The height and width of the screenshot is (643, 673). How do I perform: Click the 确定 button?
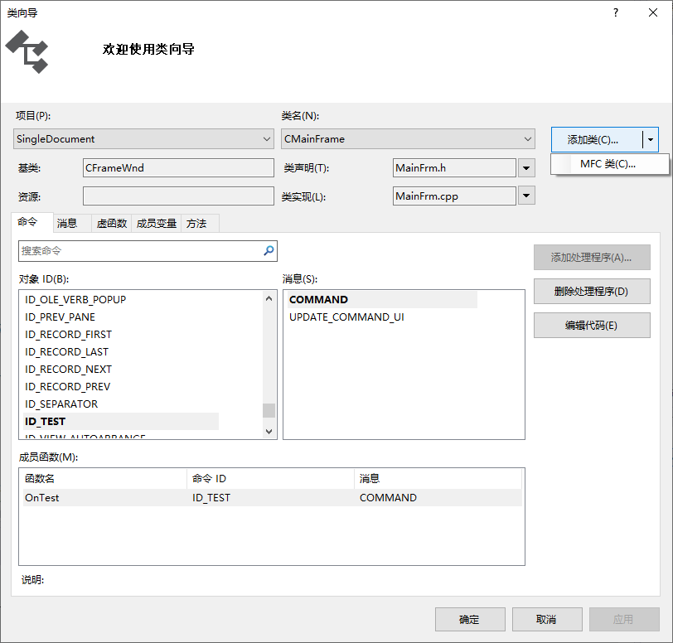coord(469,619)
